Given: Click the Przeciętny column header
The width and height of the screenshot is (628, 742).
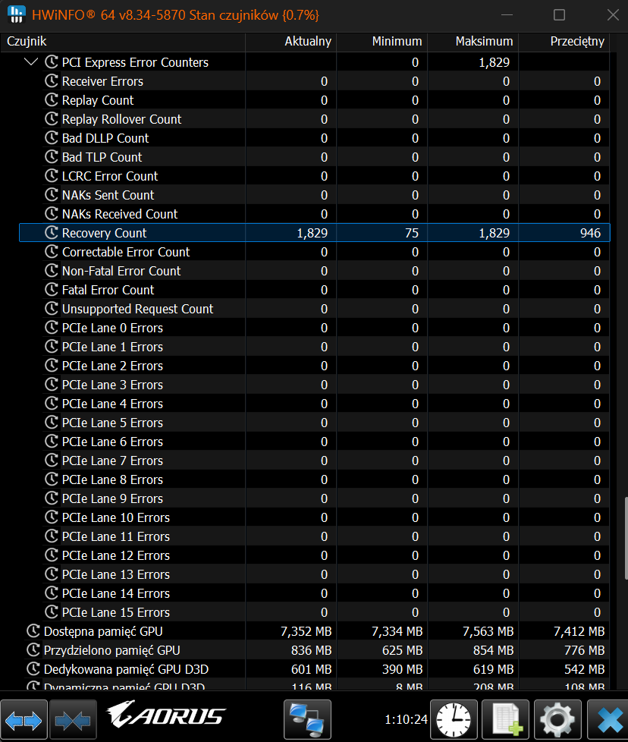Looking at the screenshot, I should pyautogui.click(x=576, y=42).
